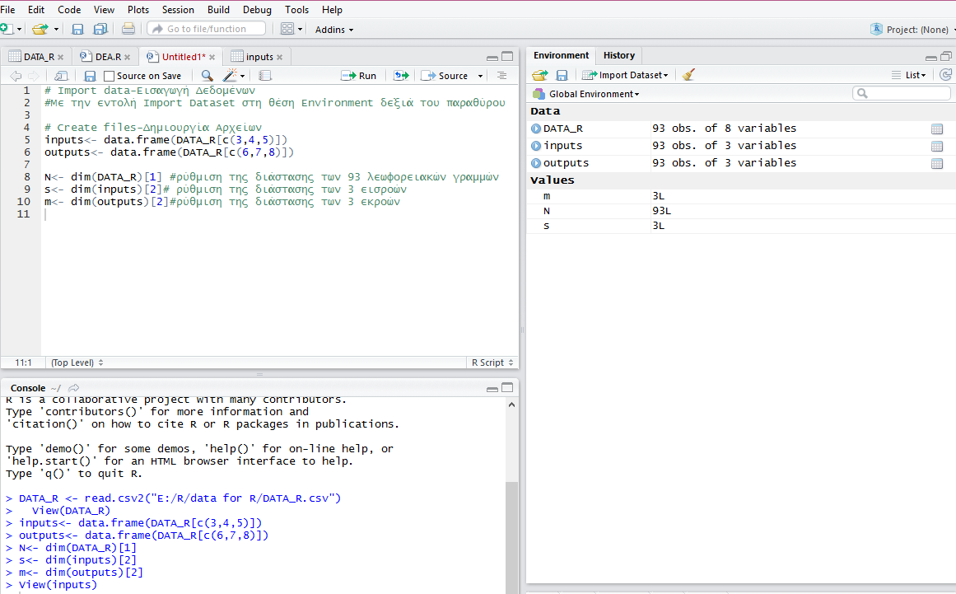The height and width of the screenshot is (594, 956).
Task: Click the Go to file/function search field
Action: pos(207,29)
